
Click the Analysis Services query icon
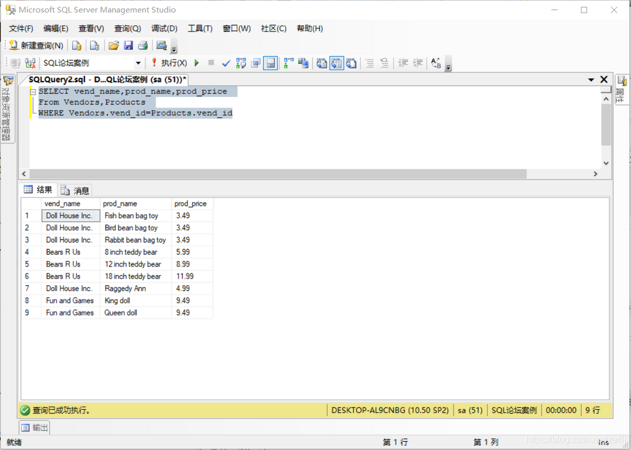click(94, 46)
